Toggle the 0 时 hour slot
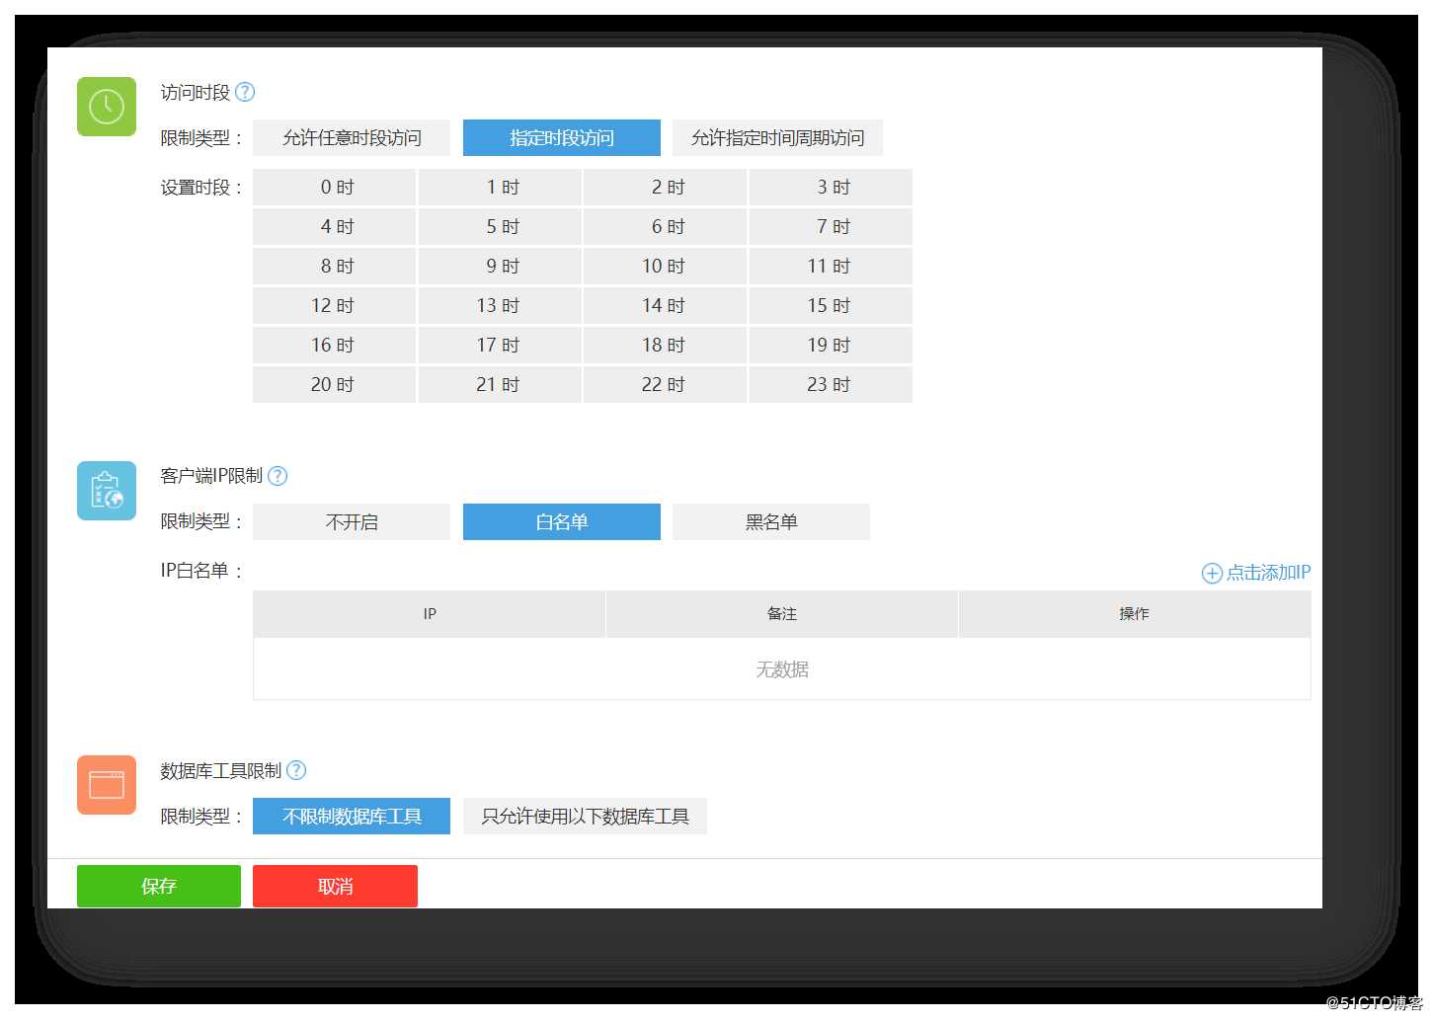The image size is (1433, 1020). tap(334, 188)
